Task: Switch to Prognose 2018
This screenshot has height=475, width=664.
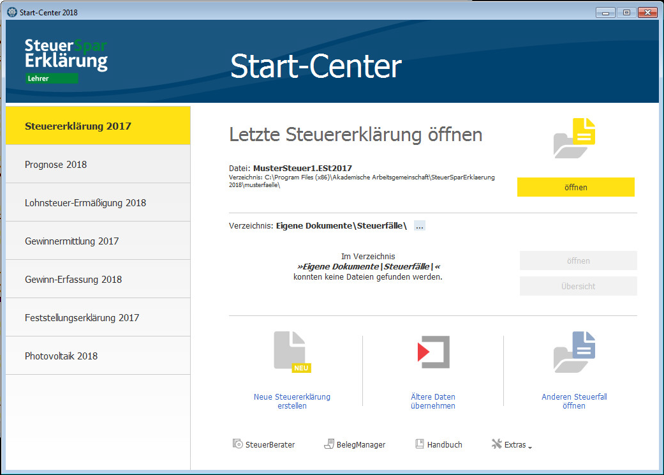Action: [x=98, y=165]
